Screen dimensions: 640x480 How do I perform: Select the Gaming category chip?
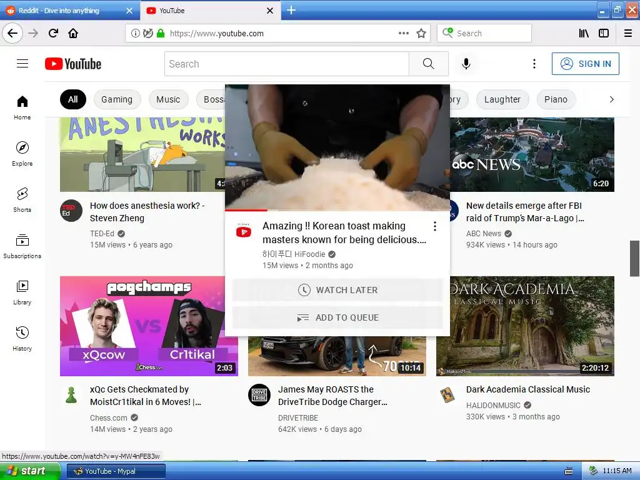(x=117, y=99)
